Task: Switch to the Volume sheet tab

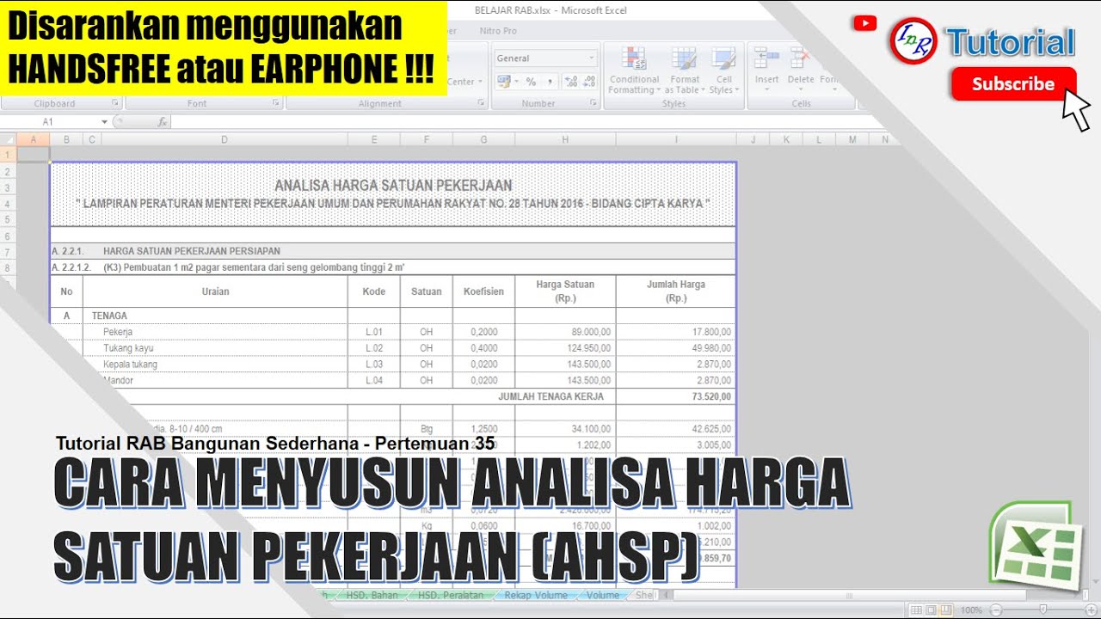Action: pyautogui.click(x=603, y=595)
